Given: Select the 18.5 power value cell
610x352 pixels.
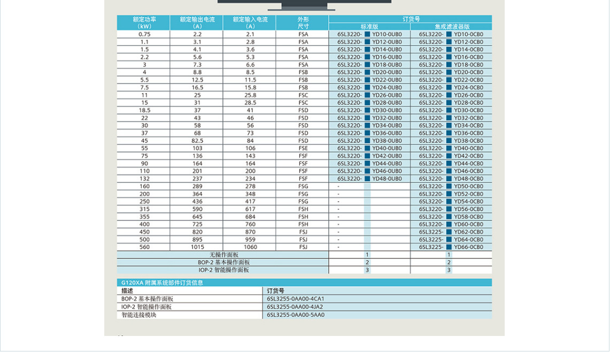Looking at the screenshot, I should click(144, 110).
